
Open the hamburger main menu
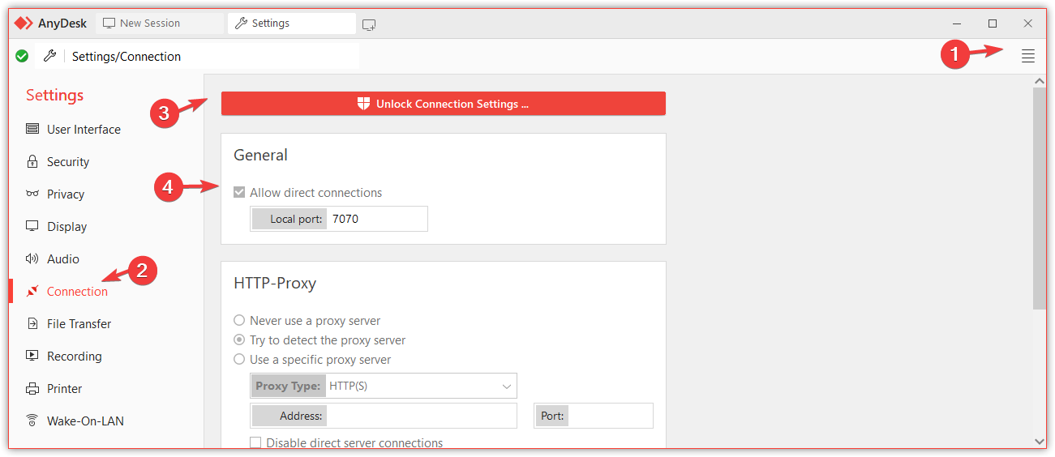point(1027,56)
